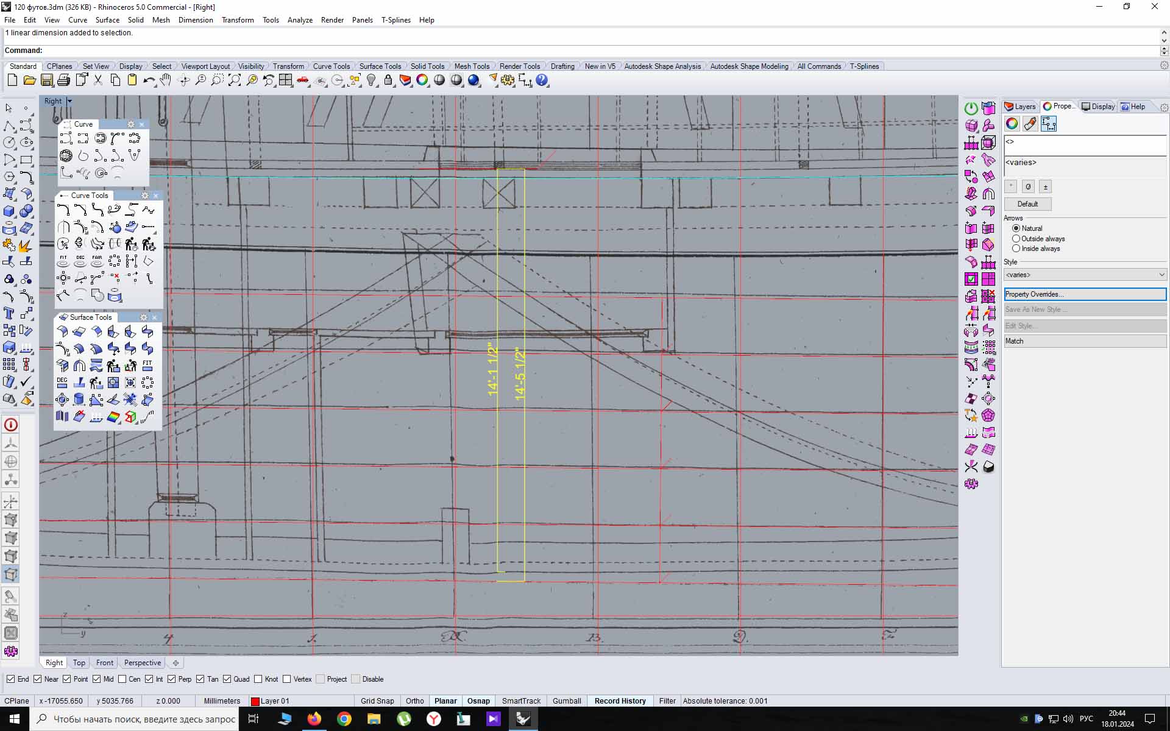
Task: Open Chrome from the Windows taskbar
Action: pos(344,719)
